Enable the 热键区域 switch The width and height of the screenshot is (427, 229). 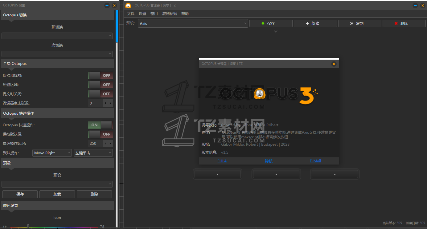101,85
